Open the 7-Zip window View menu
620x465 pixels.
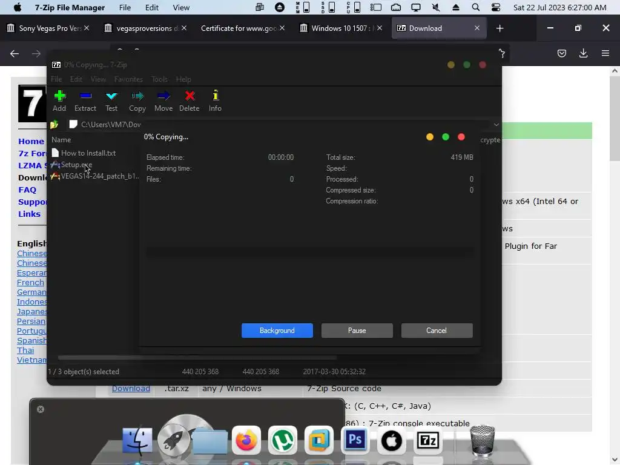[x=98, y=79]
